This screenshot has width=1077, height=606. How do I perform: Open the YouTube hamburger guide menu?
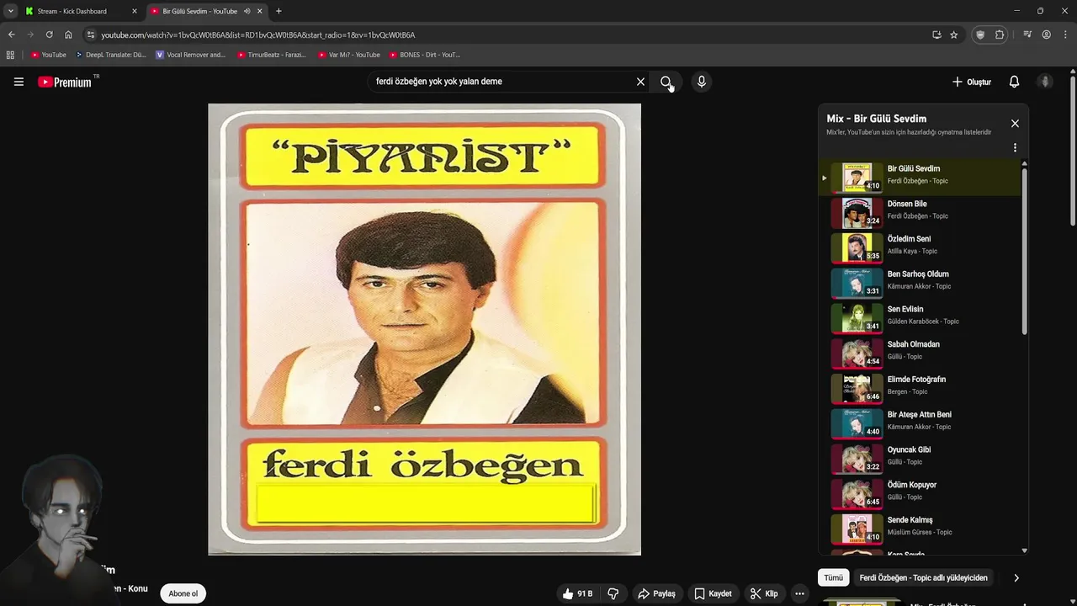tap(19, 82)
